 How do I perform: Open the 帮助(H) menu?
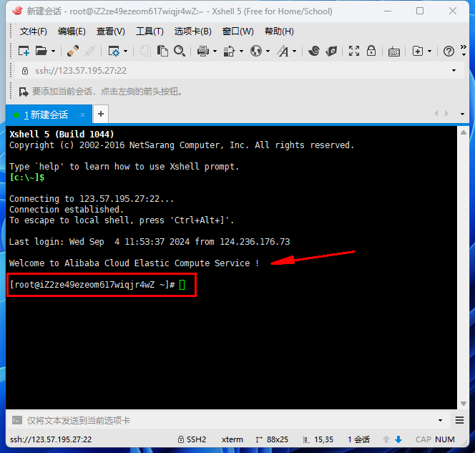279,31
